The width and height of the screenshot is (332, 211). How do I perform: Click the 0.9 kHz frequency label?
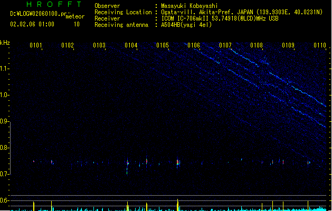tap(4, 121)
